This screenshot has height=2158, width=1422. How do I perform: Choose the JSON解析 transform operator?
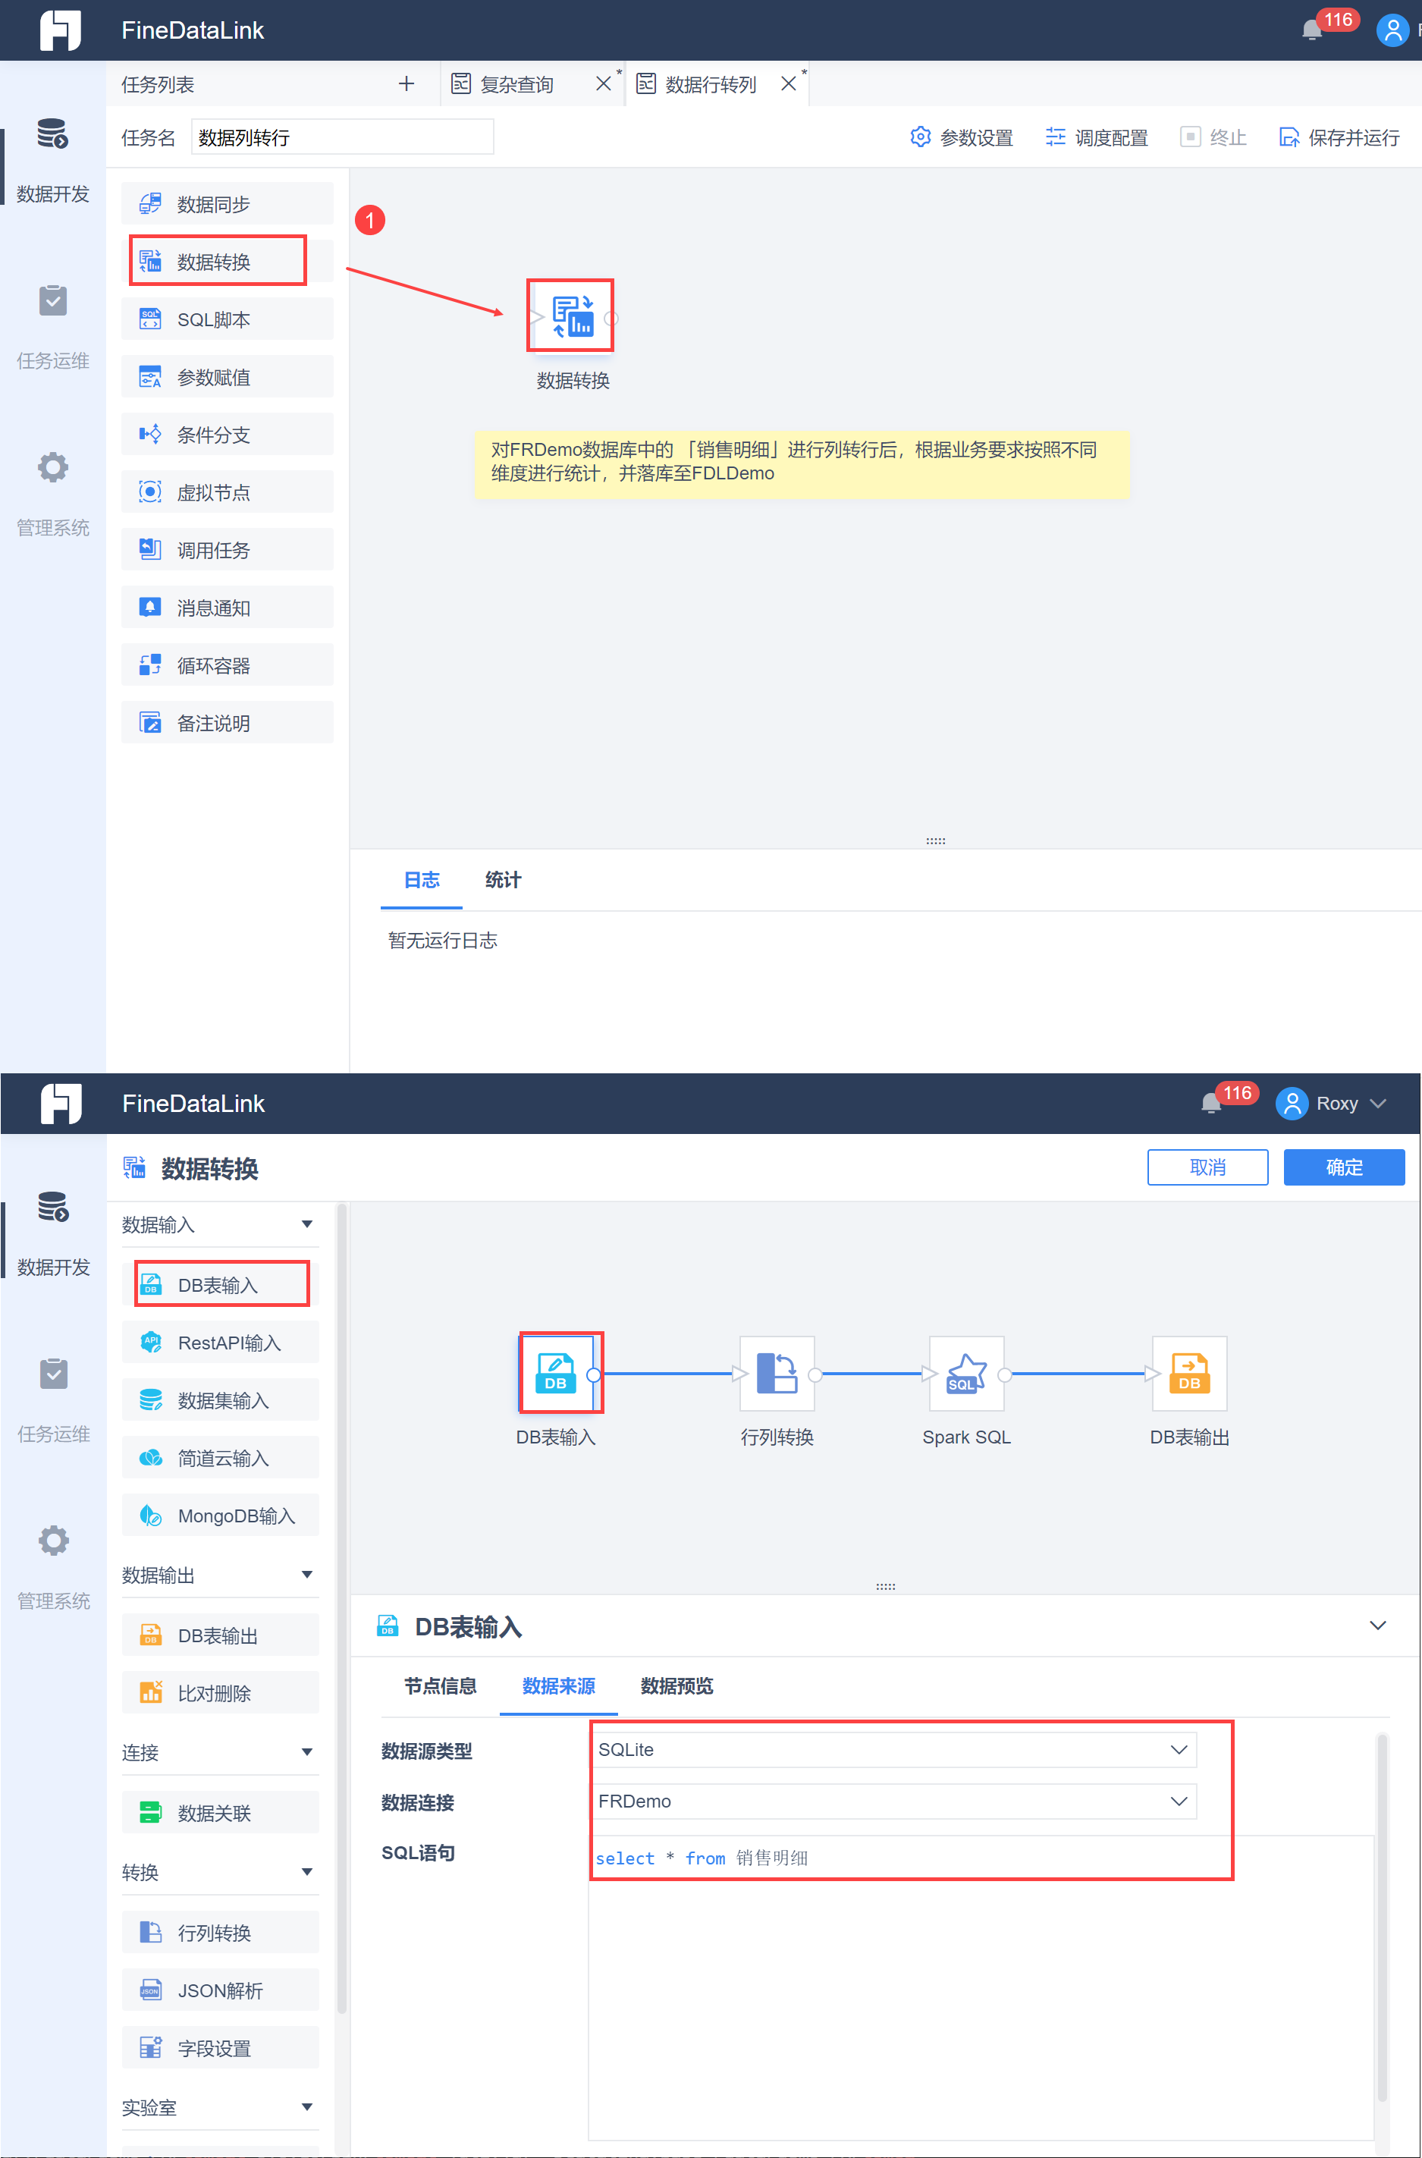click(x=221, y=1990)
